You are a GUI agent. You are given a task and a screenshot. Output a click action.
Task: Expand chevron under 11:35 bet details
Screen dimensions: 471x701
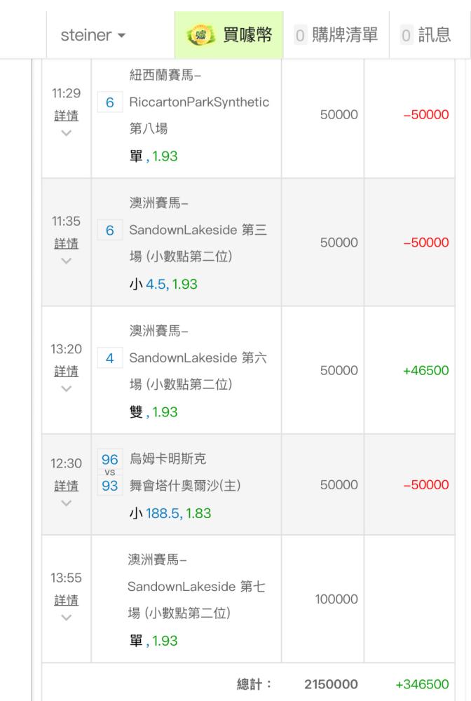(x=66, y=261)
